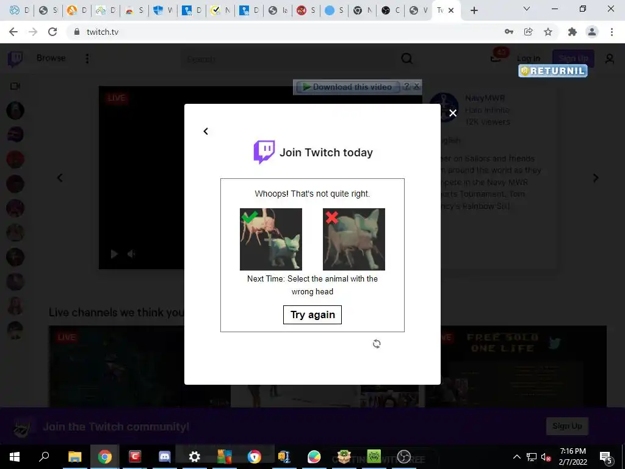Click the taskbar volume icon
The image size is (625, 469).
tap(546, 457)
